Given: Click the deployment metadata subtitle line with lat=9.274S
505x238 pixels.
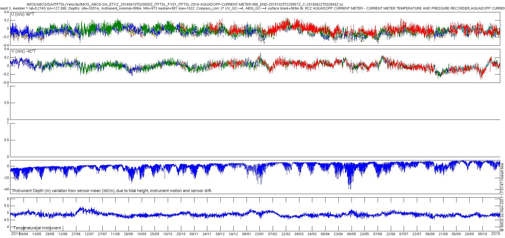Looking at the screenshot, I should tap(252, 8).
